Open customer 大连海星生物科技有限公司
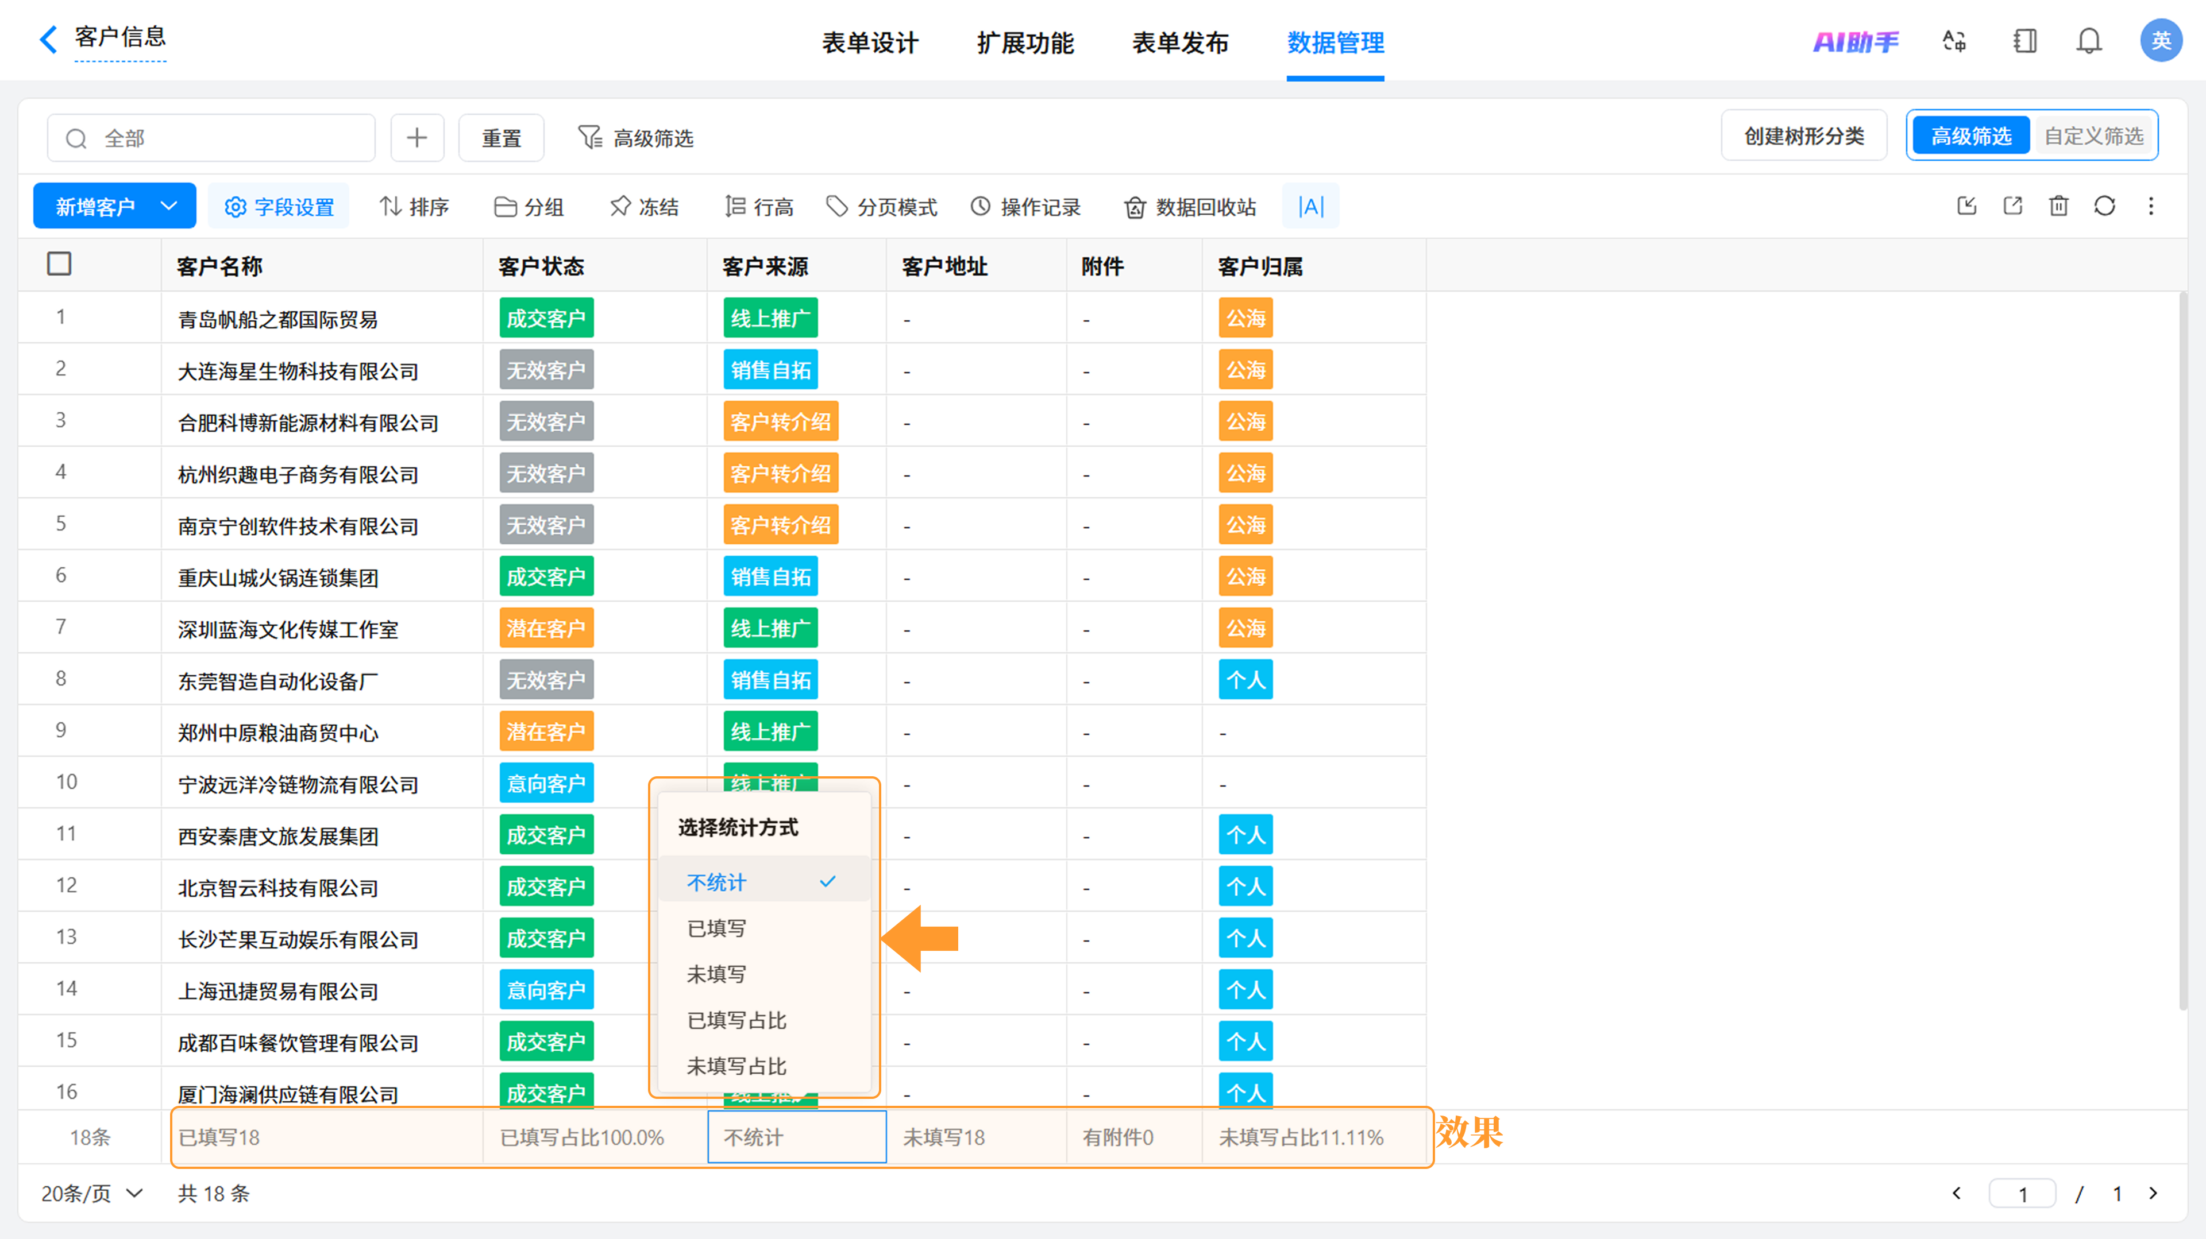2206x1239 pixels. 298,370
